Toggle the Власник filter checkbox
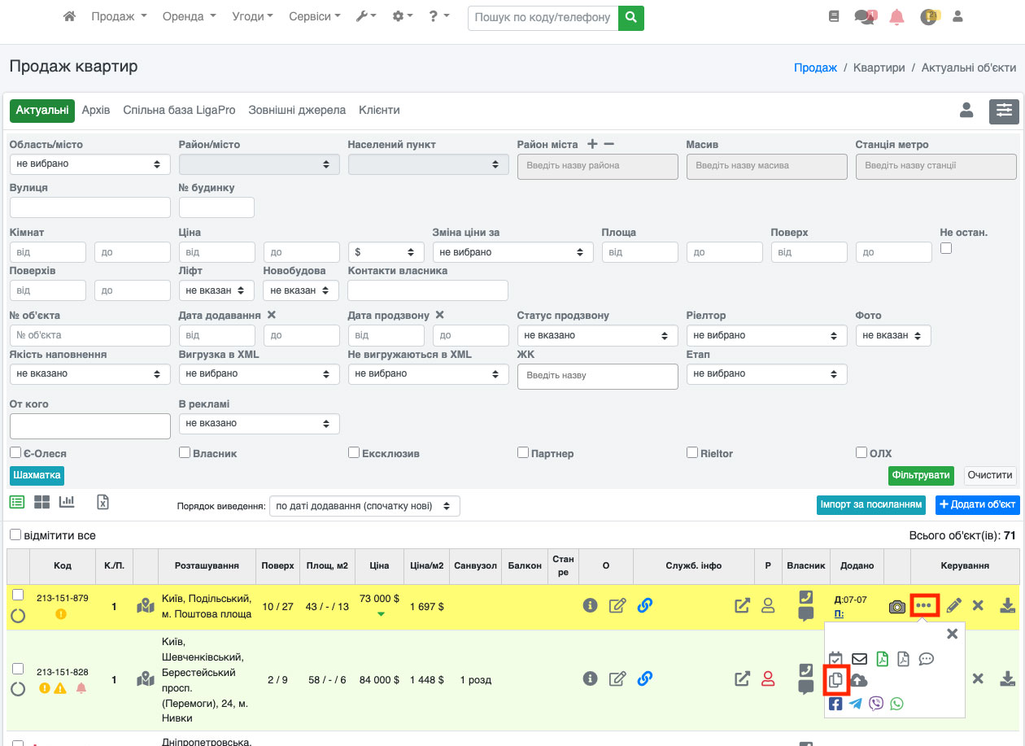Image resolution: width=1025 pixels, height=746 pixels. [185, 452]
